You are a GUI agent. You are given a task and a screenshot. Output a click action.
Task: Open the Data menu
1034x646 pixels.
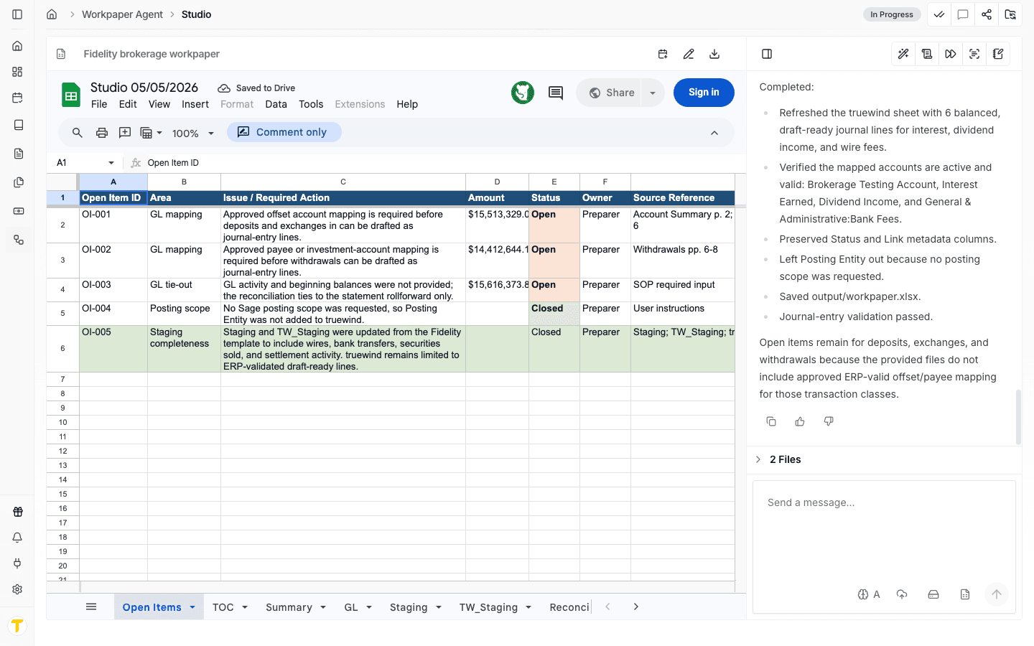(x=276, y=104)
